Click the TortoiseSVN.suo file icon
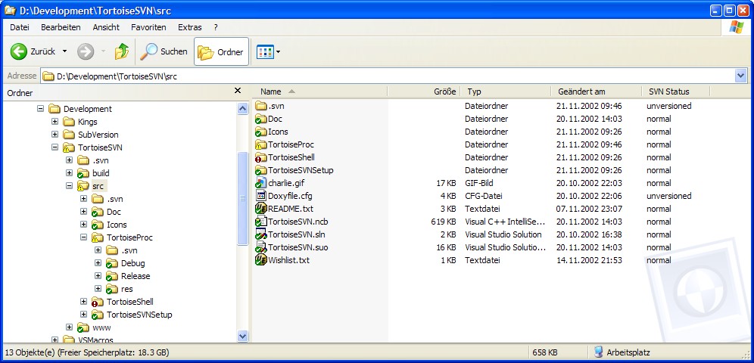754x363 pixels. click(261, 247)
